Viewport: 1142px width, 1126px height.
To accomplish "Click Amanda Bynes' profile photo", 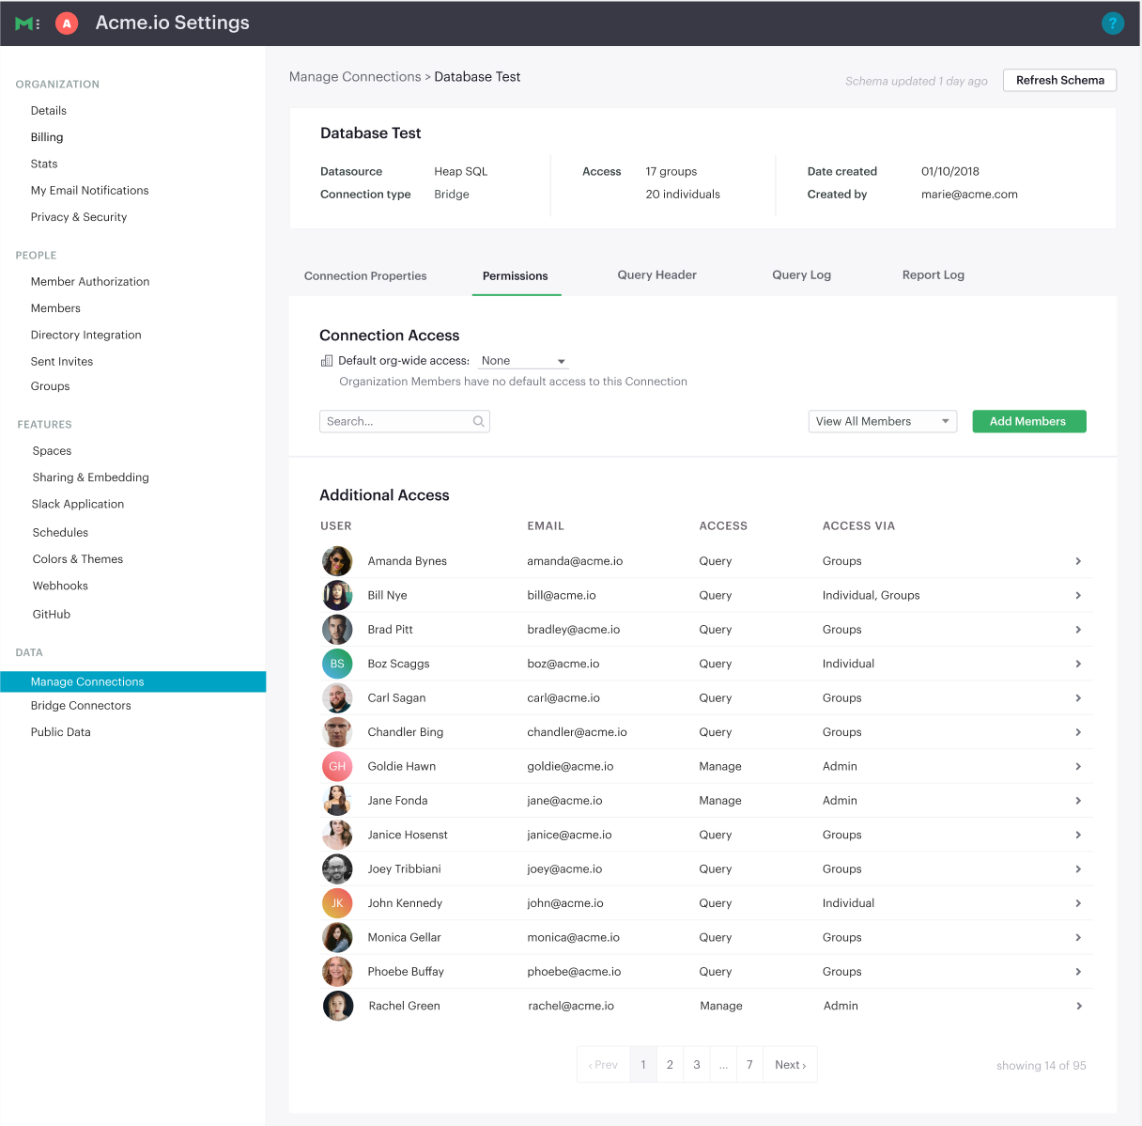I will [337, 561].
